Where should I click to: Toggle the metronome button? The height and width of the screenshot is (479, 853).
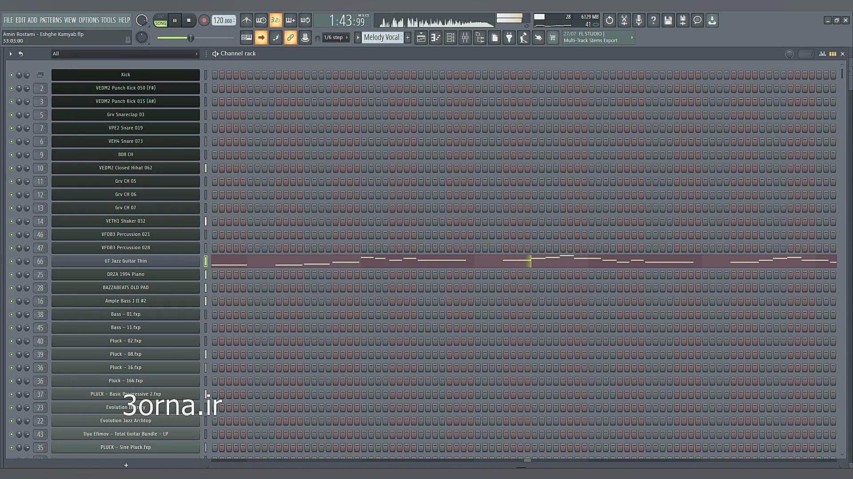tap(247, 20)
